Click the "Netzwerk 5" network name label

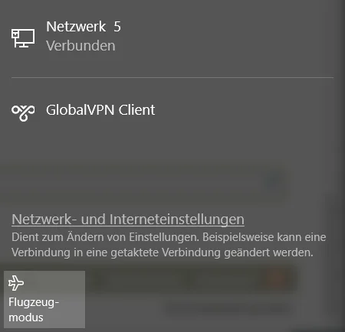pyautogui.click(x=84, y=27)
